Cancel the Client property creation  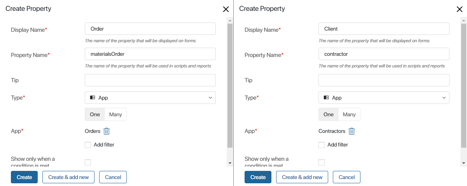(346, 177)
